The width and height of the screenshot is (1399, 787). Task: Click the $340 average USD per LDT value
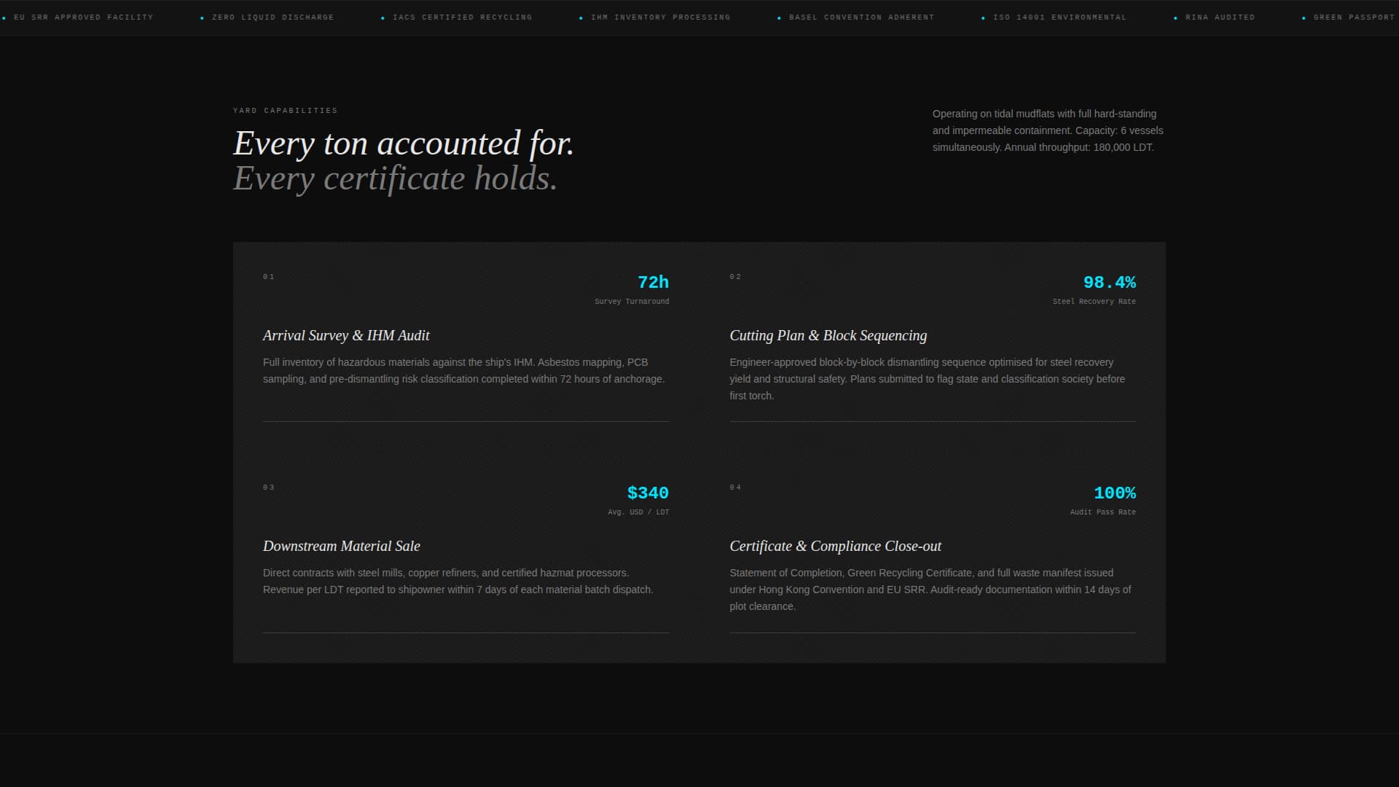pos(648,493)
